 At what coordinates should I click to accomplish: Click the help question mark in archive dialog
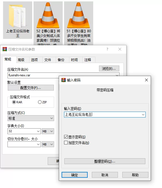point(107,49)
